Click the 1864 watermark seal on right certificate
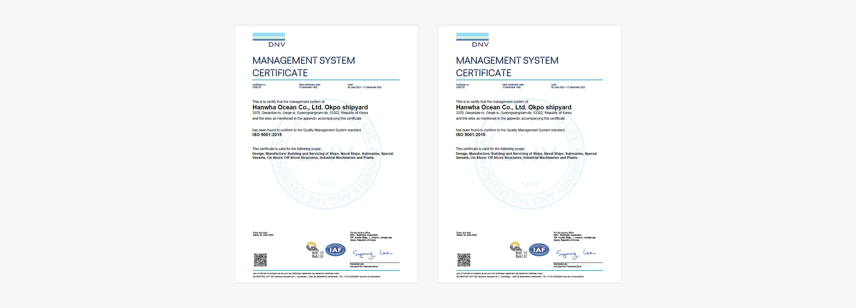This screenshot has width=856, height=308. coord(530,184)
